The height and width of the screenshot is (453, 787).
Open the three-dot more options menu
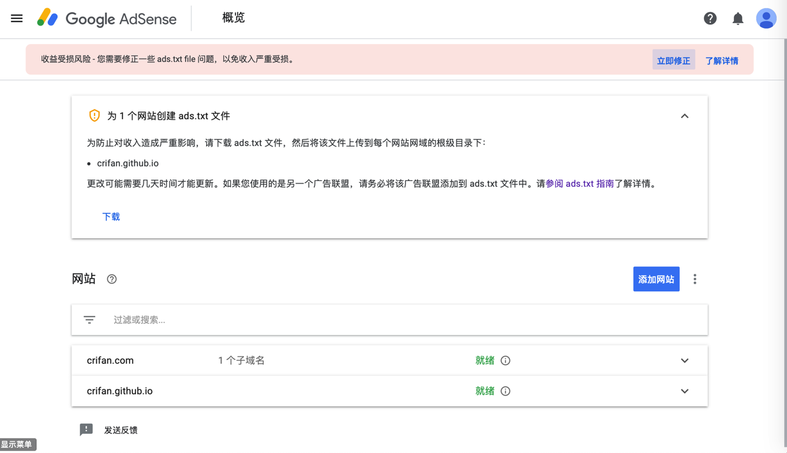coord(695,279)
